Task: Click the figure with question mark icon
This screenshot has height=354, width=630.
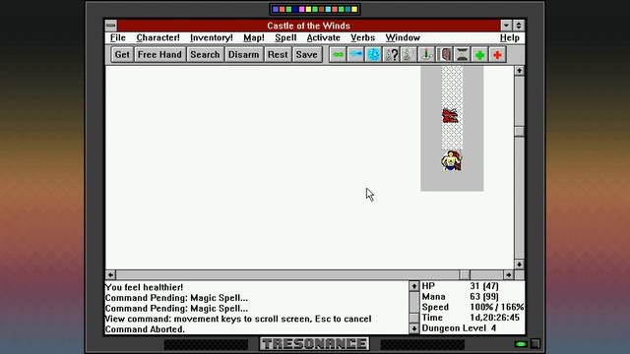Action: 391,55
